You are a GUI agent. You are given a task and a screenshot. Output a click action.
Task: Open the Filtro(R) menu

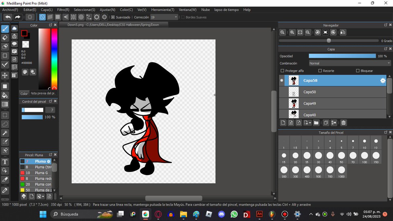[x=63, y=10]
